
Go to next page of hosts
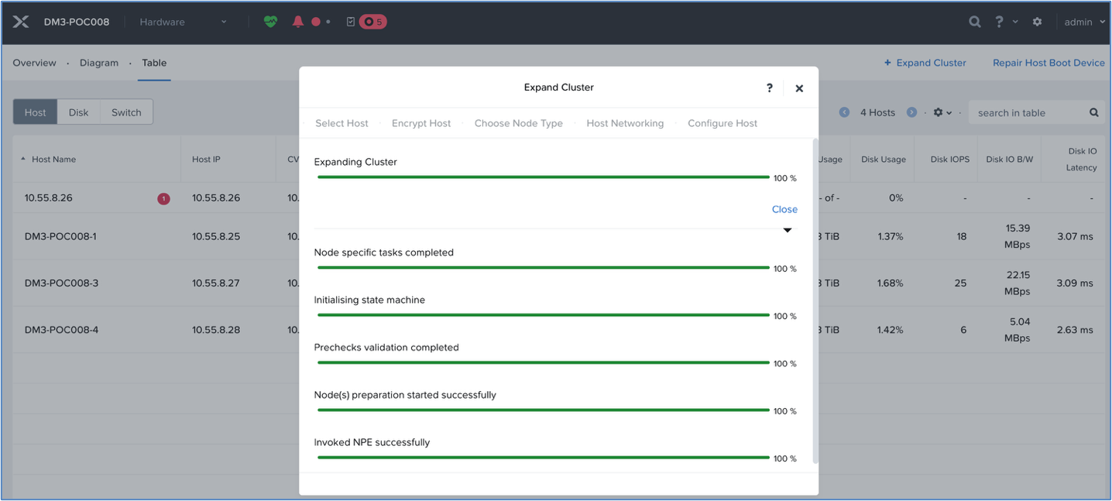click(x=911, y=112)
